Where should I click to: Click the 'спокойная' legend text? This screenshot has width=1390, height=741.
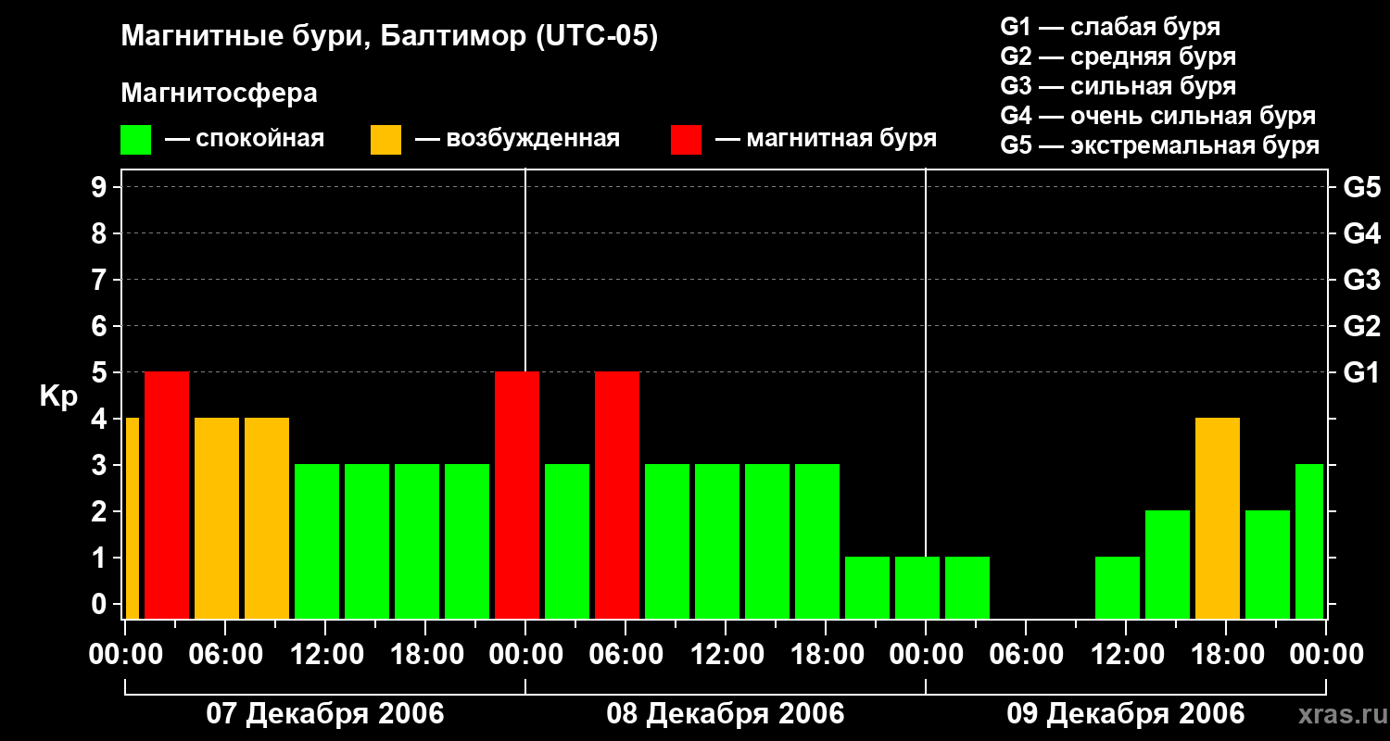[x=259, y=139]
